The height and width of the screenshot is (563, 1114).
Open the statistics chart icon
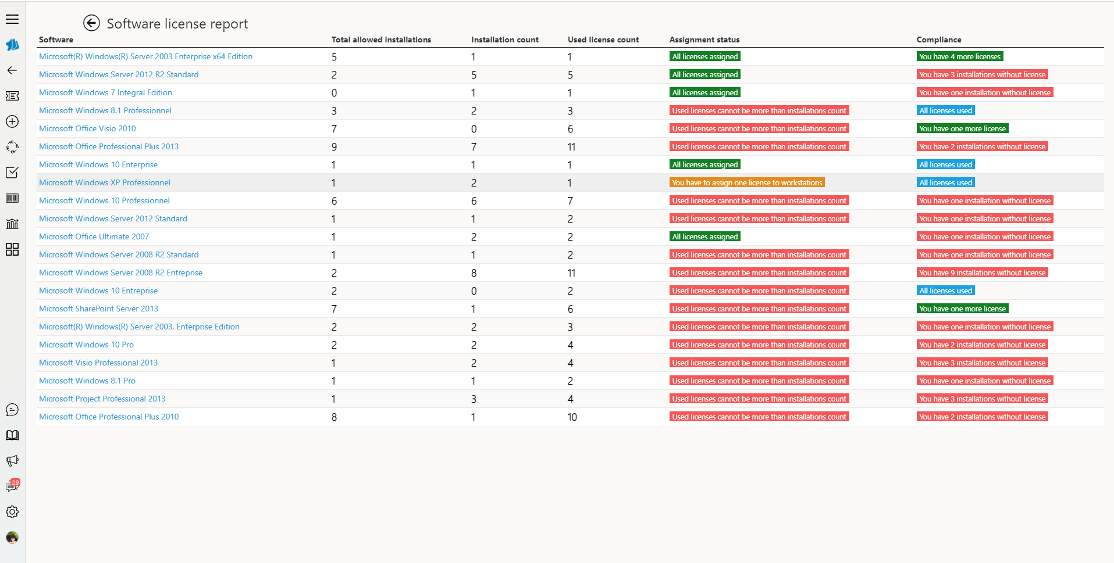pyautogui.click(x=12, y=224)
